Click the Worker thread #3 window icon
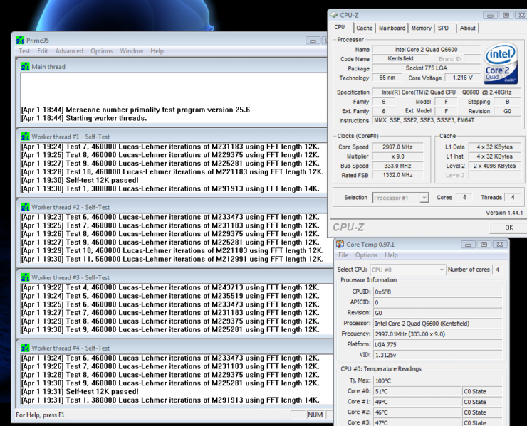 [x=25, y=277]
